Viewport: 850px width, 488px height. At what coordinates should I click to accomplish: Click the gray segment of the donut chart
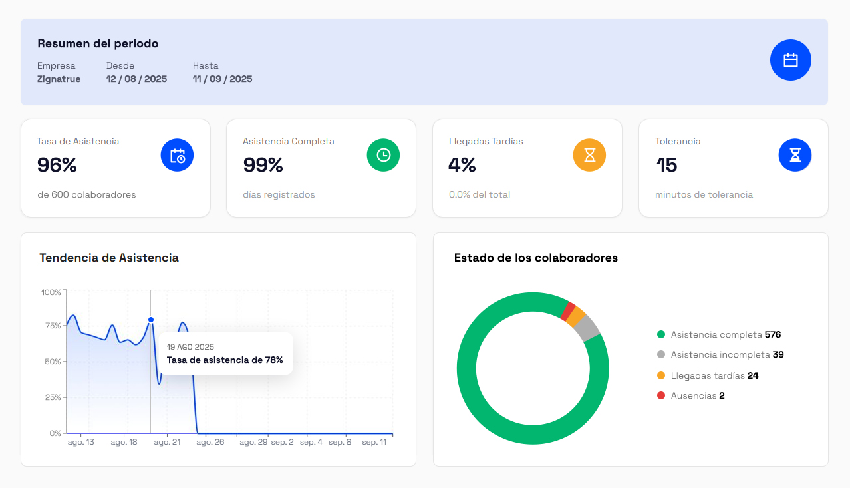pos(587,328)
